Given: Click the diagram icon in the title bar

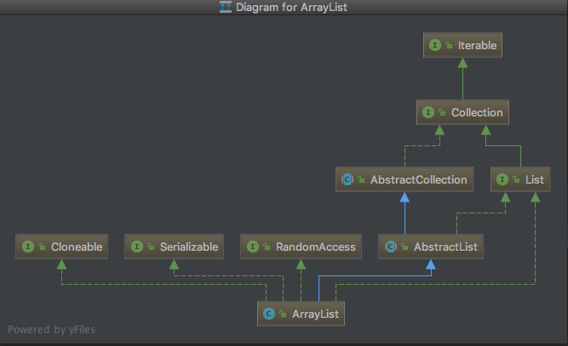Looking at the screenshot, I should (x=226, y=7).
